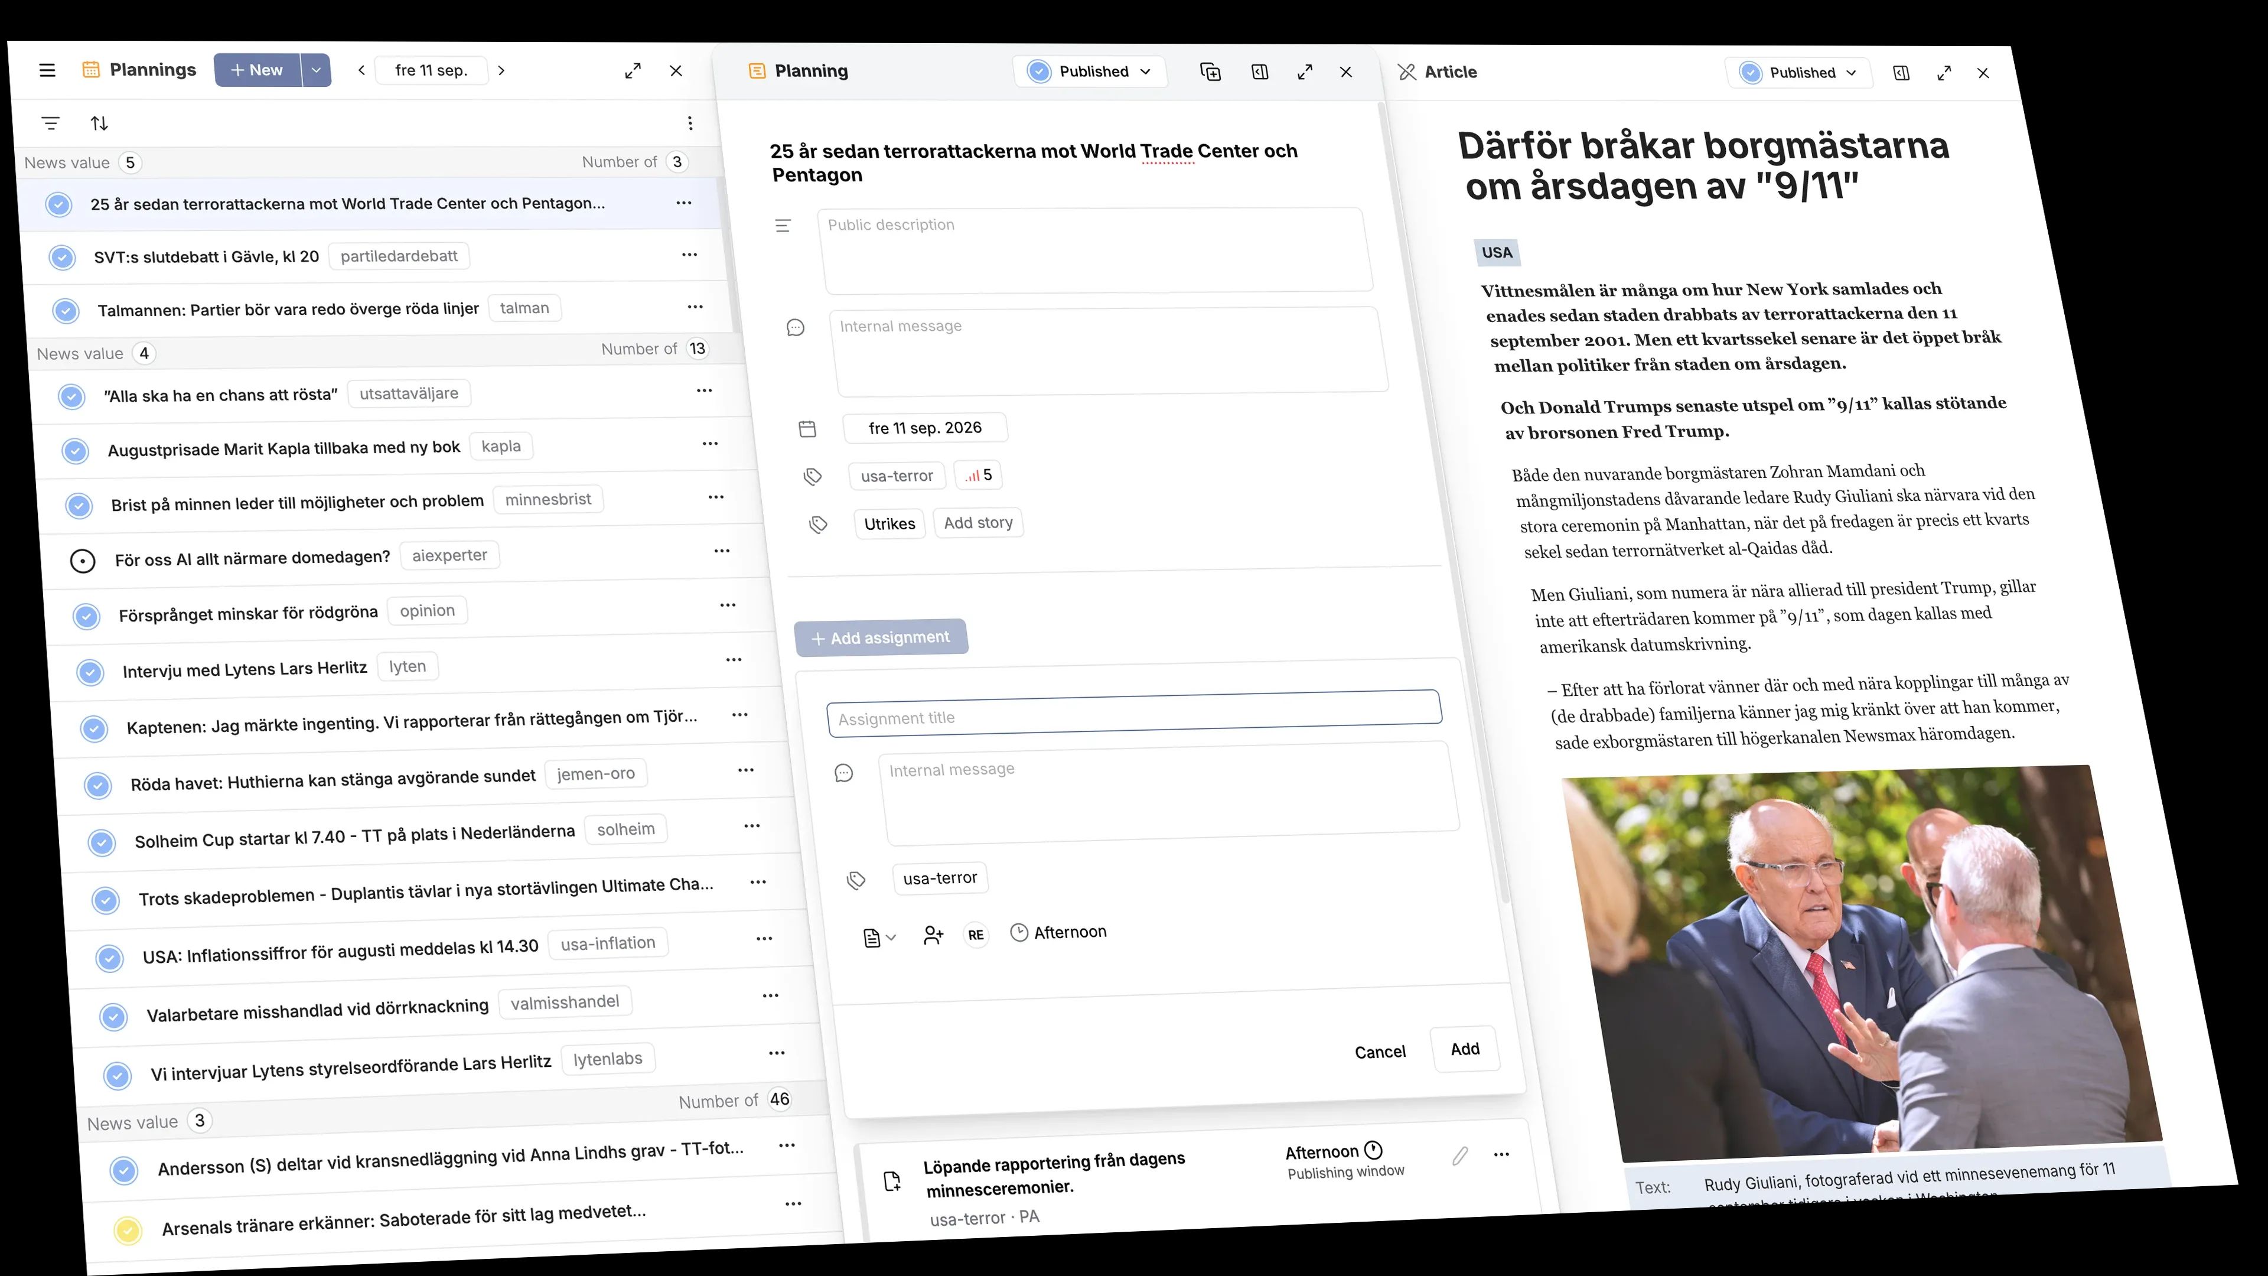
Task: Open the filter options in Plannings list
Action: point(51,123)
